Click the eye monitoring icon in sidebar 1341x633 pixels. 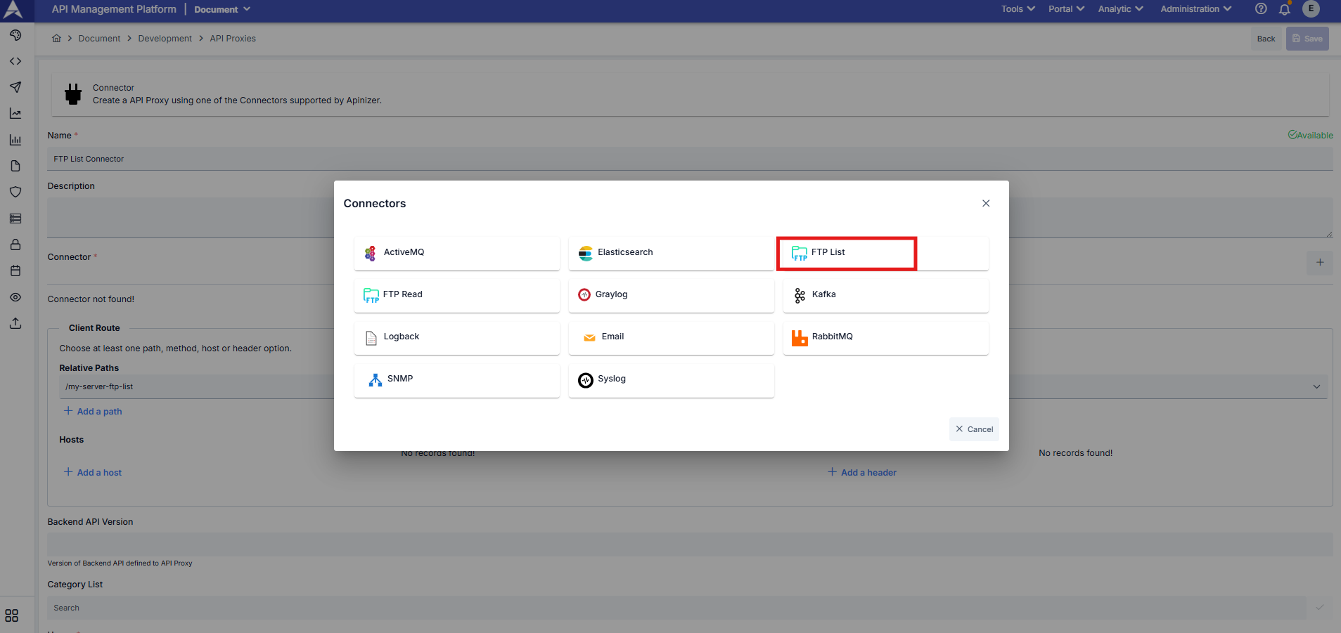(15, 297)
